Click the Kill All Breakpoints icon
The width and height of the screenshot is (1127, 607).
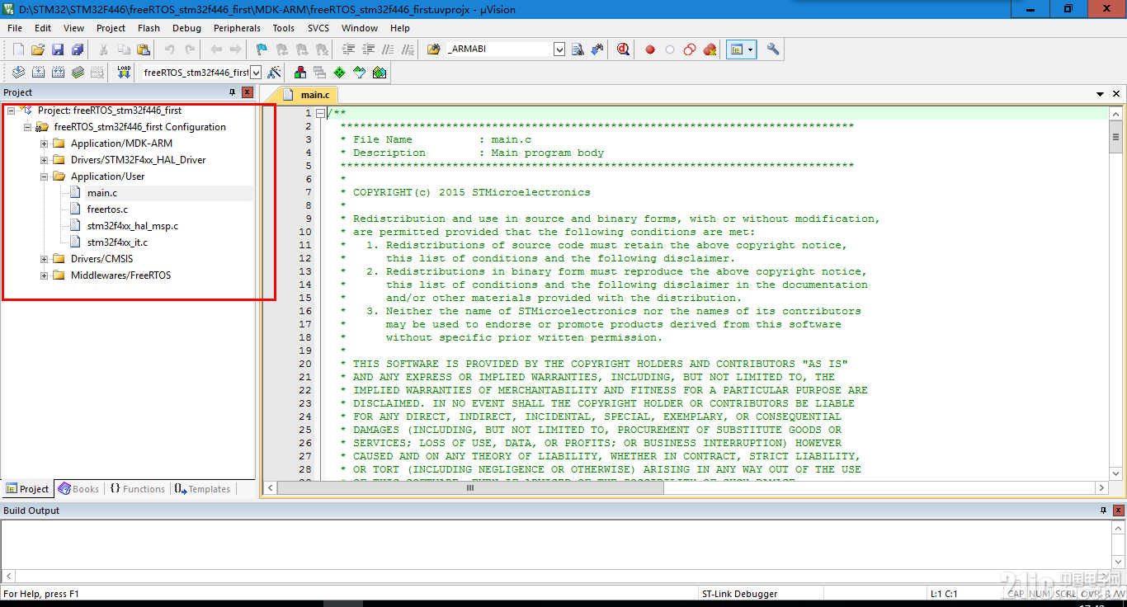710,49
